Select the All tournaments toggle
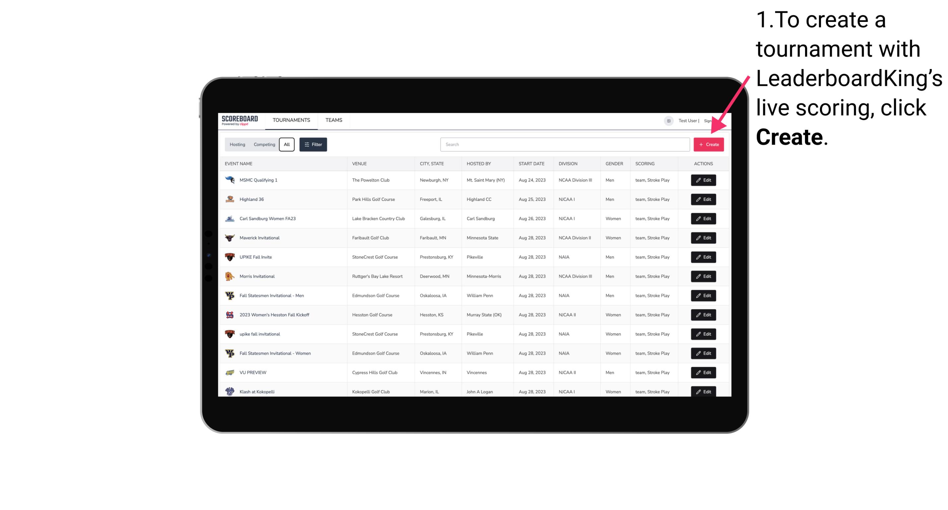The image size is (948, 510). (x=287, y=145)
